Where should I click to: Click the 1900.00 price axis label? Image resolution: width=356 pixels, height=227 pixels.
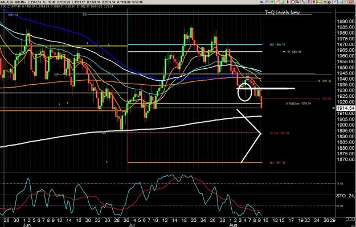pos(346,125)
